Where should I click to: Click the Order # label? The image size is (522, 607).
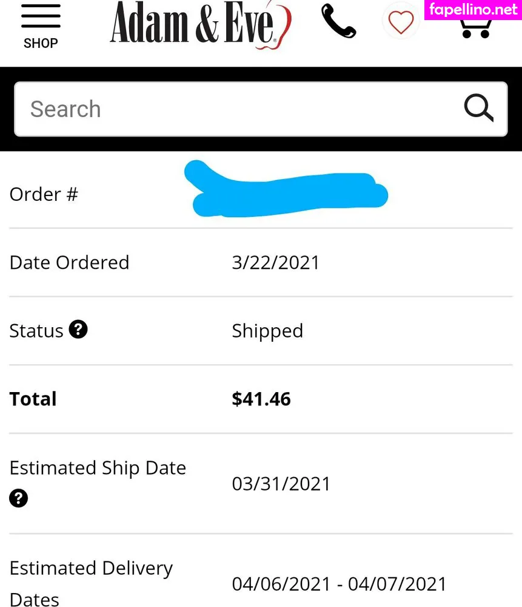[x=44, y=194]
